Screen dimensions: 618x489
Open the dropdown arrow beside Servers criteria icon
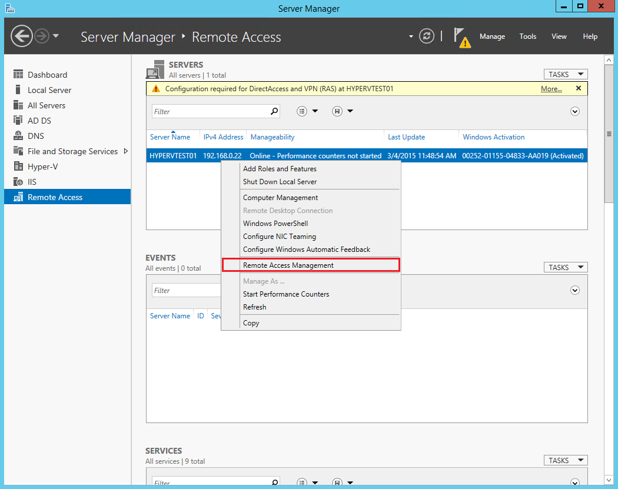click(x=315, y=111)
